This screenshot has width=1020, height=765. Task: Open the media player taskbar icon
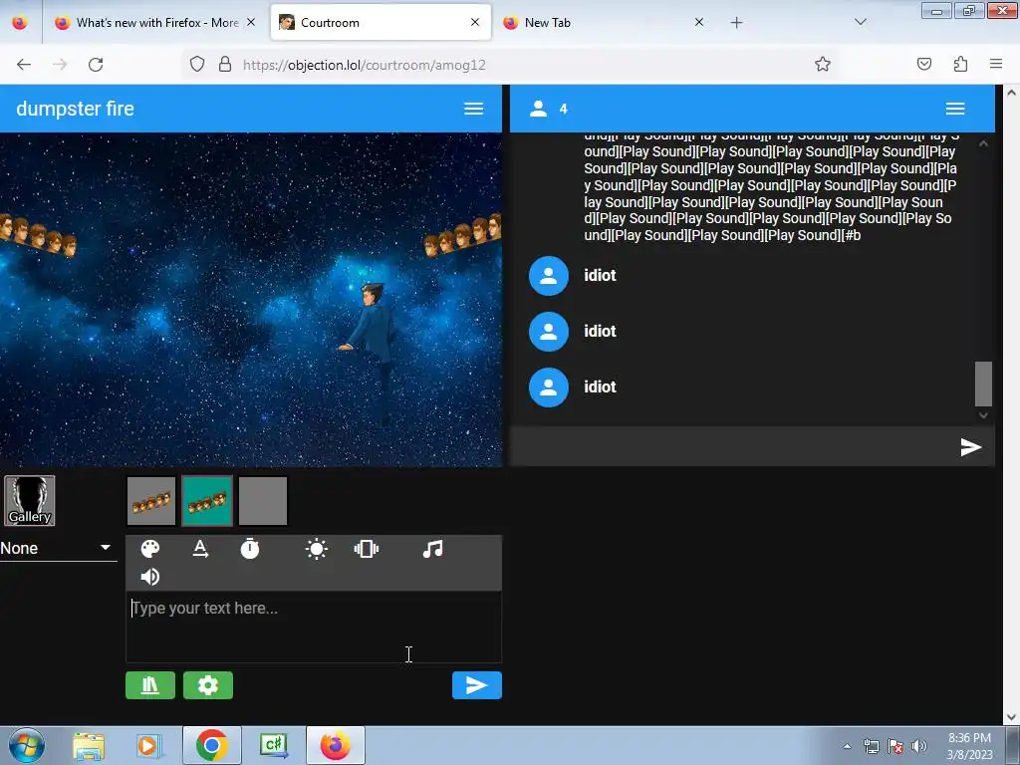tap(149, 746)
